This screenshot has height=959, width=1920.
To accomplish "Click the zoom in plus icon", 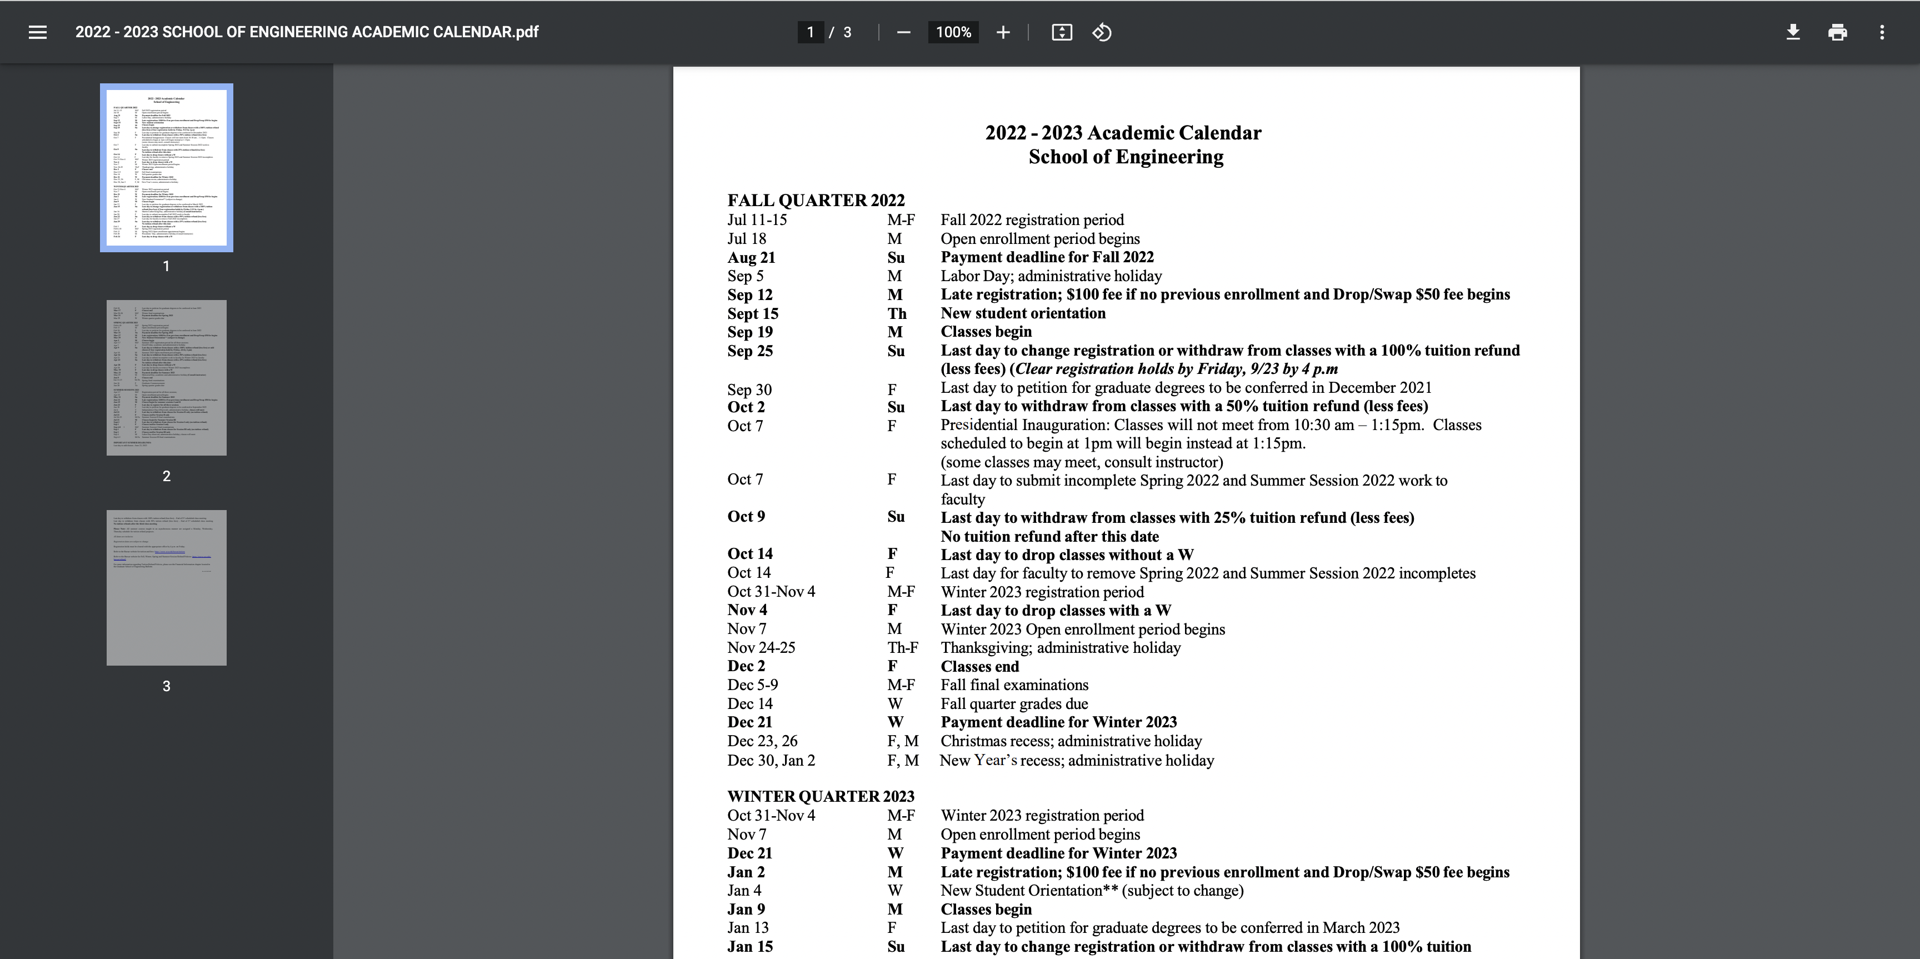I will (x=1002, y=32).
